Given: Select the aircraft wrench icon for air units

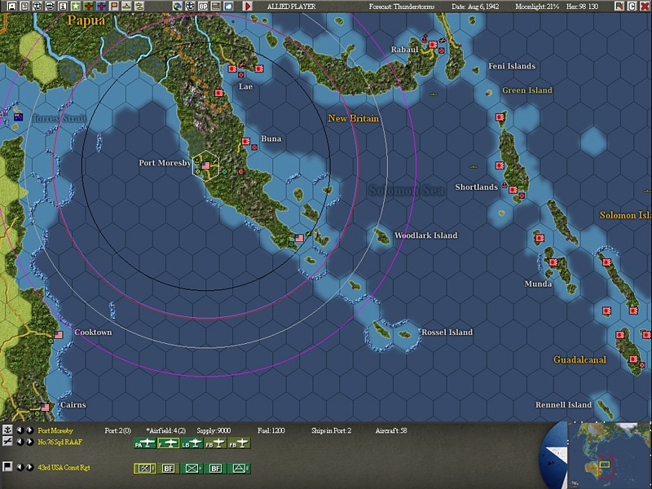Looking at the screenshot, I should [6, 443].
